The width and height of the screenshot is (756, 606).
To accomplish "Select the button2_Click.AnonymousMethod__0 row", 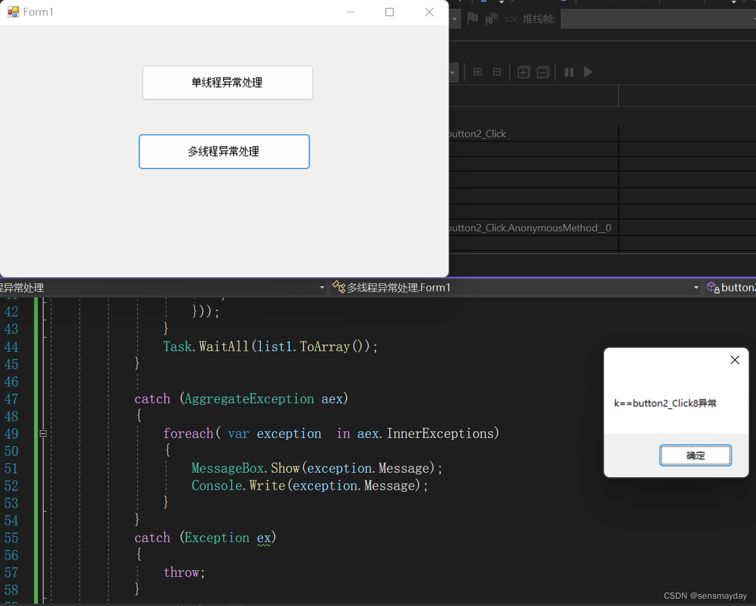I will 533,228.
